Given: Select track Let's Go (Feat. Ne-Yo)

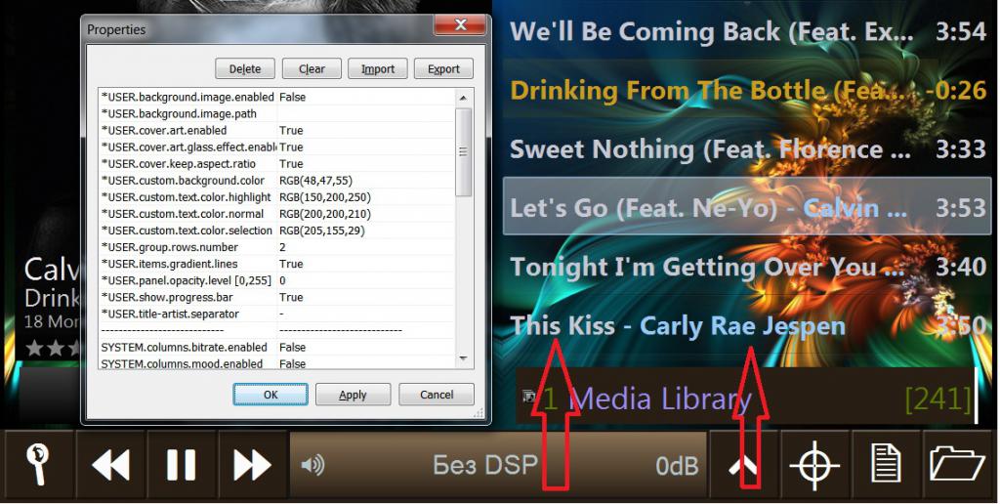Looking at the screenshot, I should click(748, 207).
